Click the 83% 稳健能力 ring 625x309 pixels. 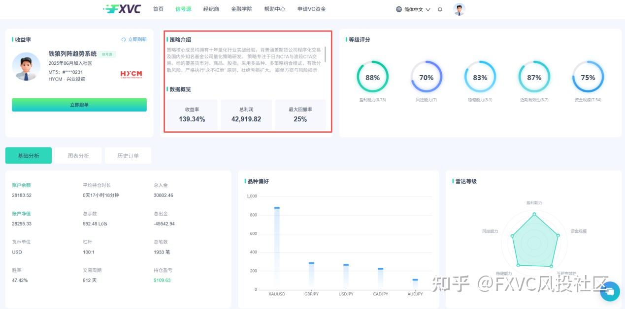pos(480,77)
